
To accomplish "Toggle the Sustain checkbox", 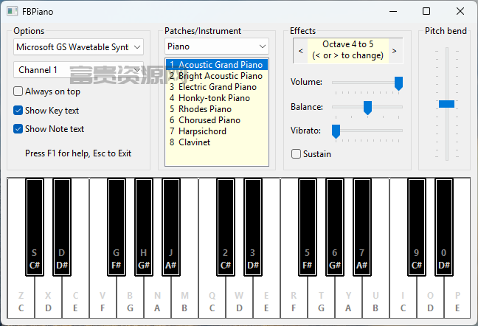I will coord(296,154).
